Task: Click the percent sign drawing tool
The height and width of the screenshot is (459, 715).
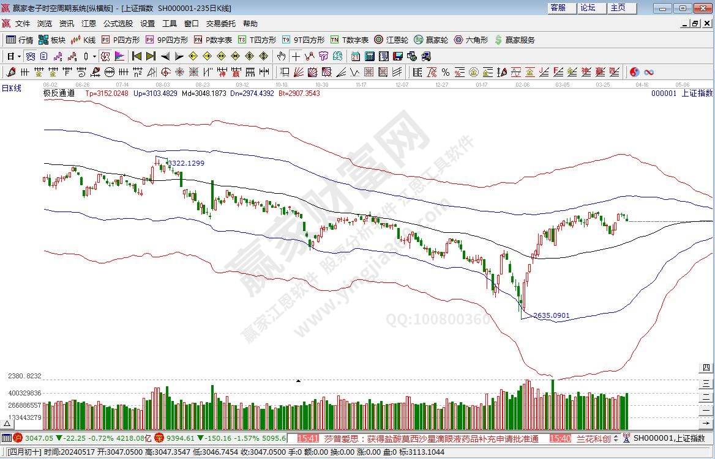Action: 446,72
